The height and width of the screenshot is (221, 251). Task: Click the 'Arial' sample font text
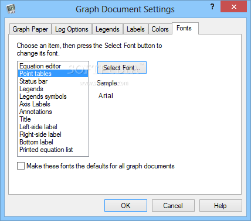point(106,96)
